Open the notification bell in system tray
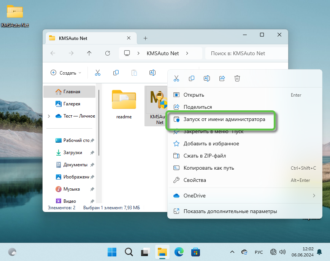The width and height of the screenshot is (330, 261). click(319, 252)
